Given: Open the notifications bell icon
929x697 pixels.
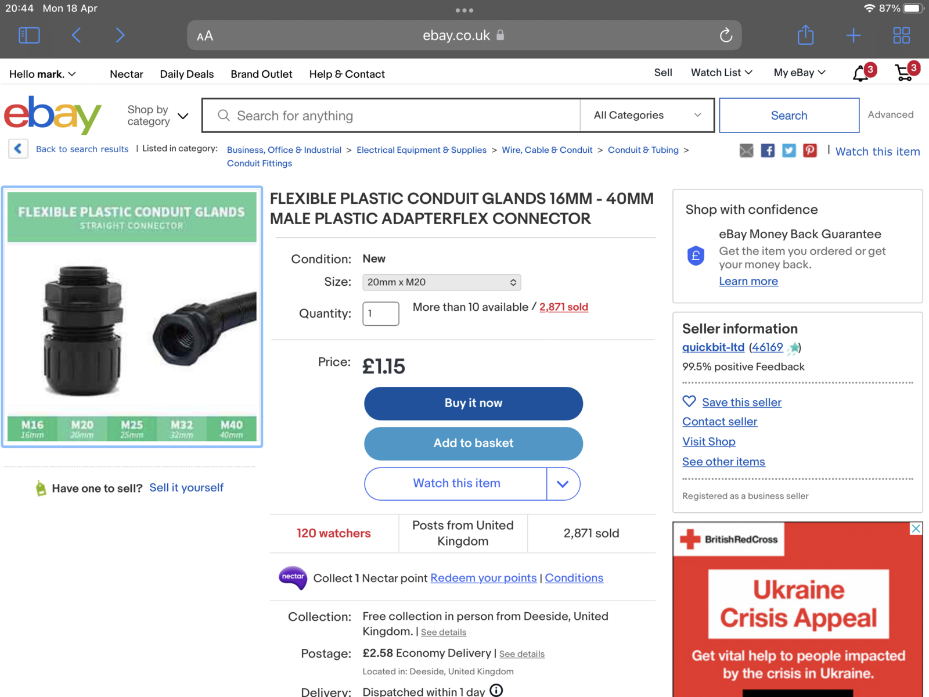Looking at the screenshot, I should tap(860, 74).
